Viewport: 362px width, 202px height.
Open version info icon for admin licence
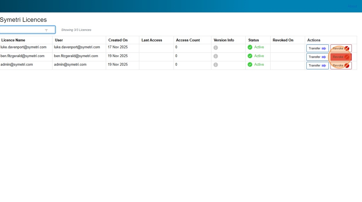(216, 65)
